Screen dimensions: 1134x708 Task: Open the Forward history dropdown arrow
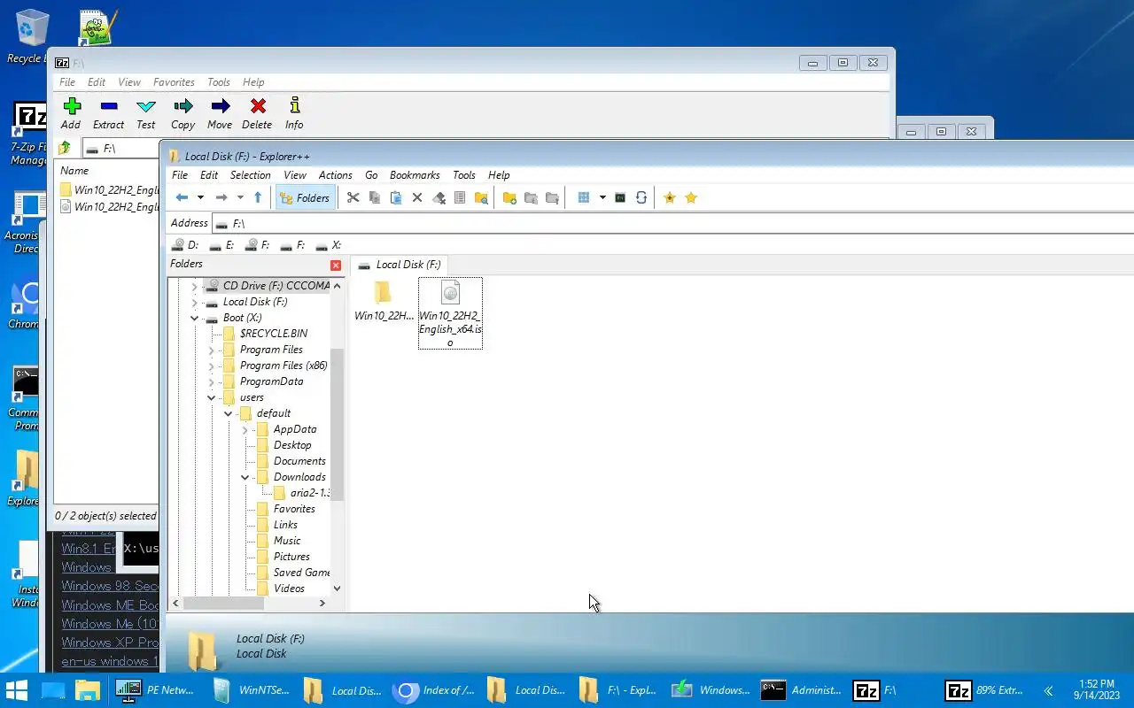240,197
